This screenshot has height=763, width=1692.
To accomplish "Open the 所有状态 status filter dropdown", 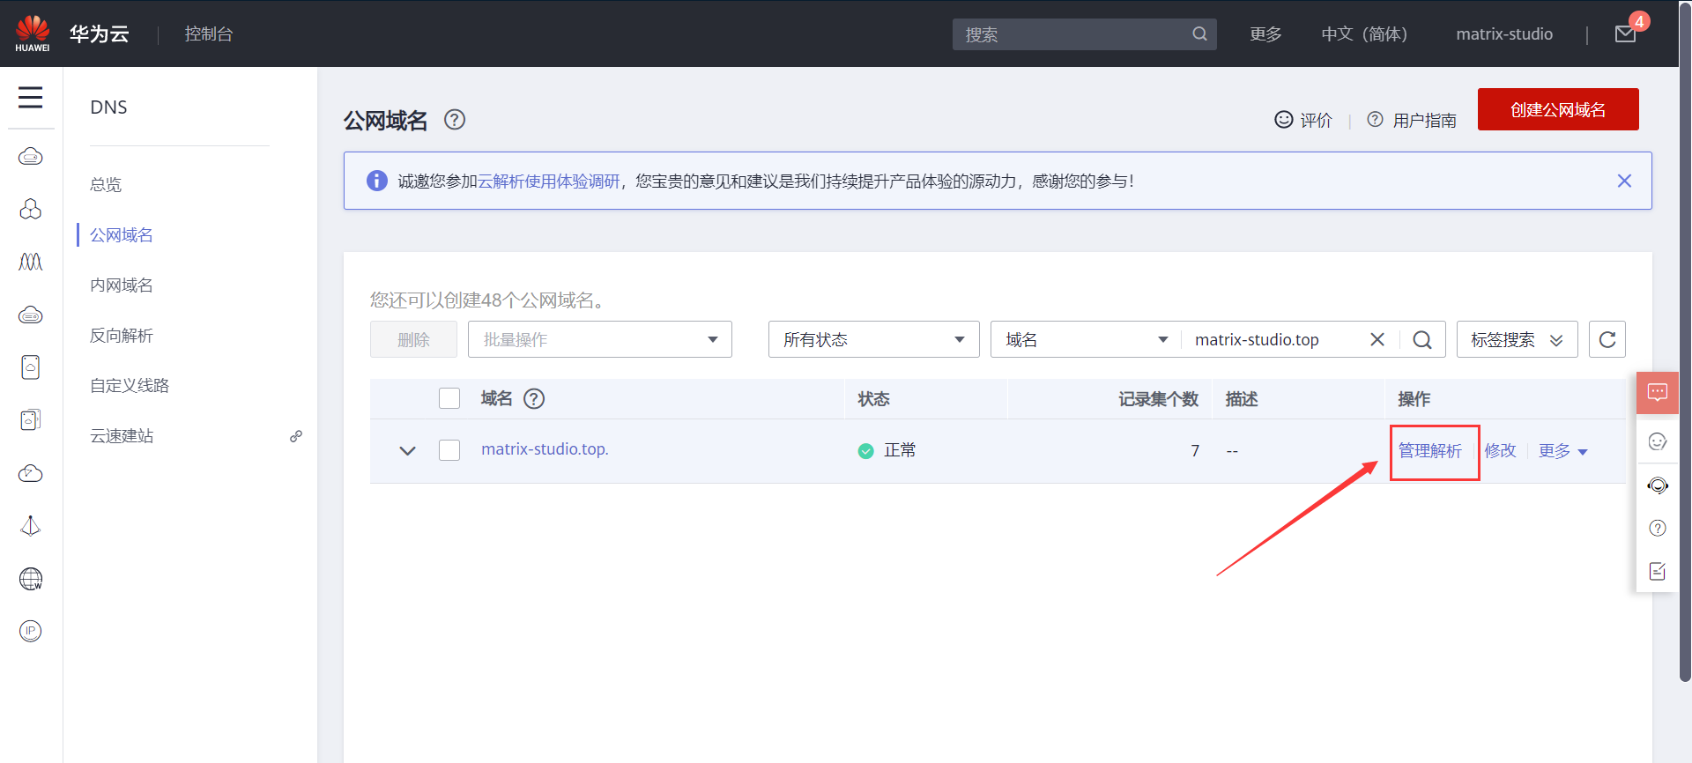I will coord(874,339).
